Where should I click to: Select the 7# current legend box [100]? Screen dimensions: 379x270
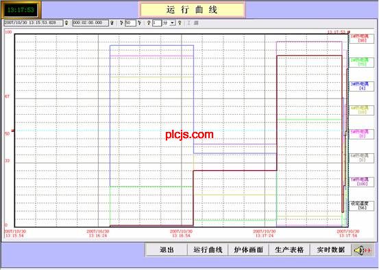pyautogui.click(x=361, y=182)
